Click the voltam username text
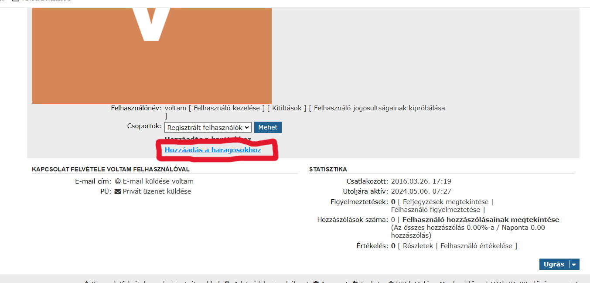The height and width of the screenshot is (283, 590). point(175,108)
